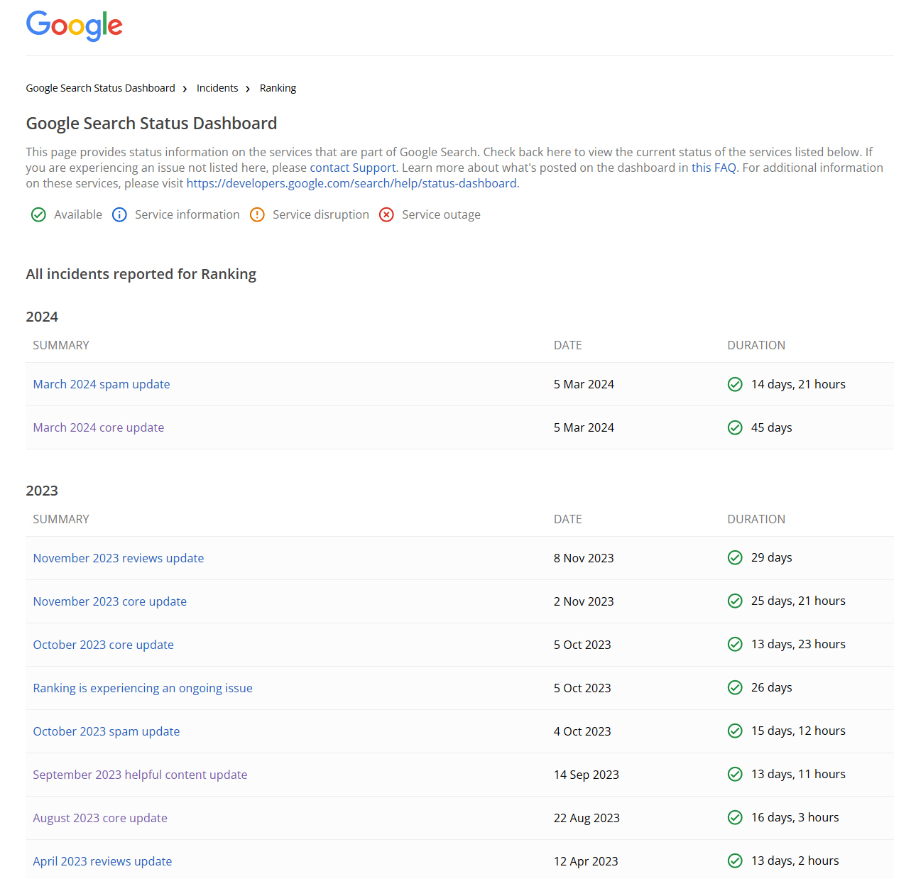
Task: Open August 2023 core update incident
Action: 100,818
